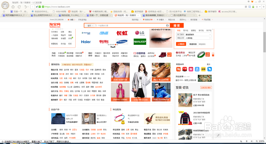
Task: Open the 淘宝故事 story image thumbnail
Action: pyautogui.click(x=205, y=78)
